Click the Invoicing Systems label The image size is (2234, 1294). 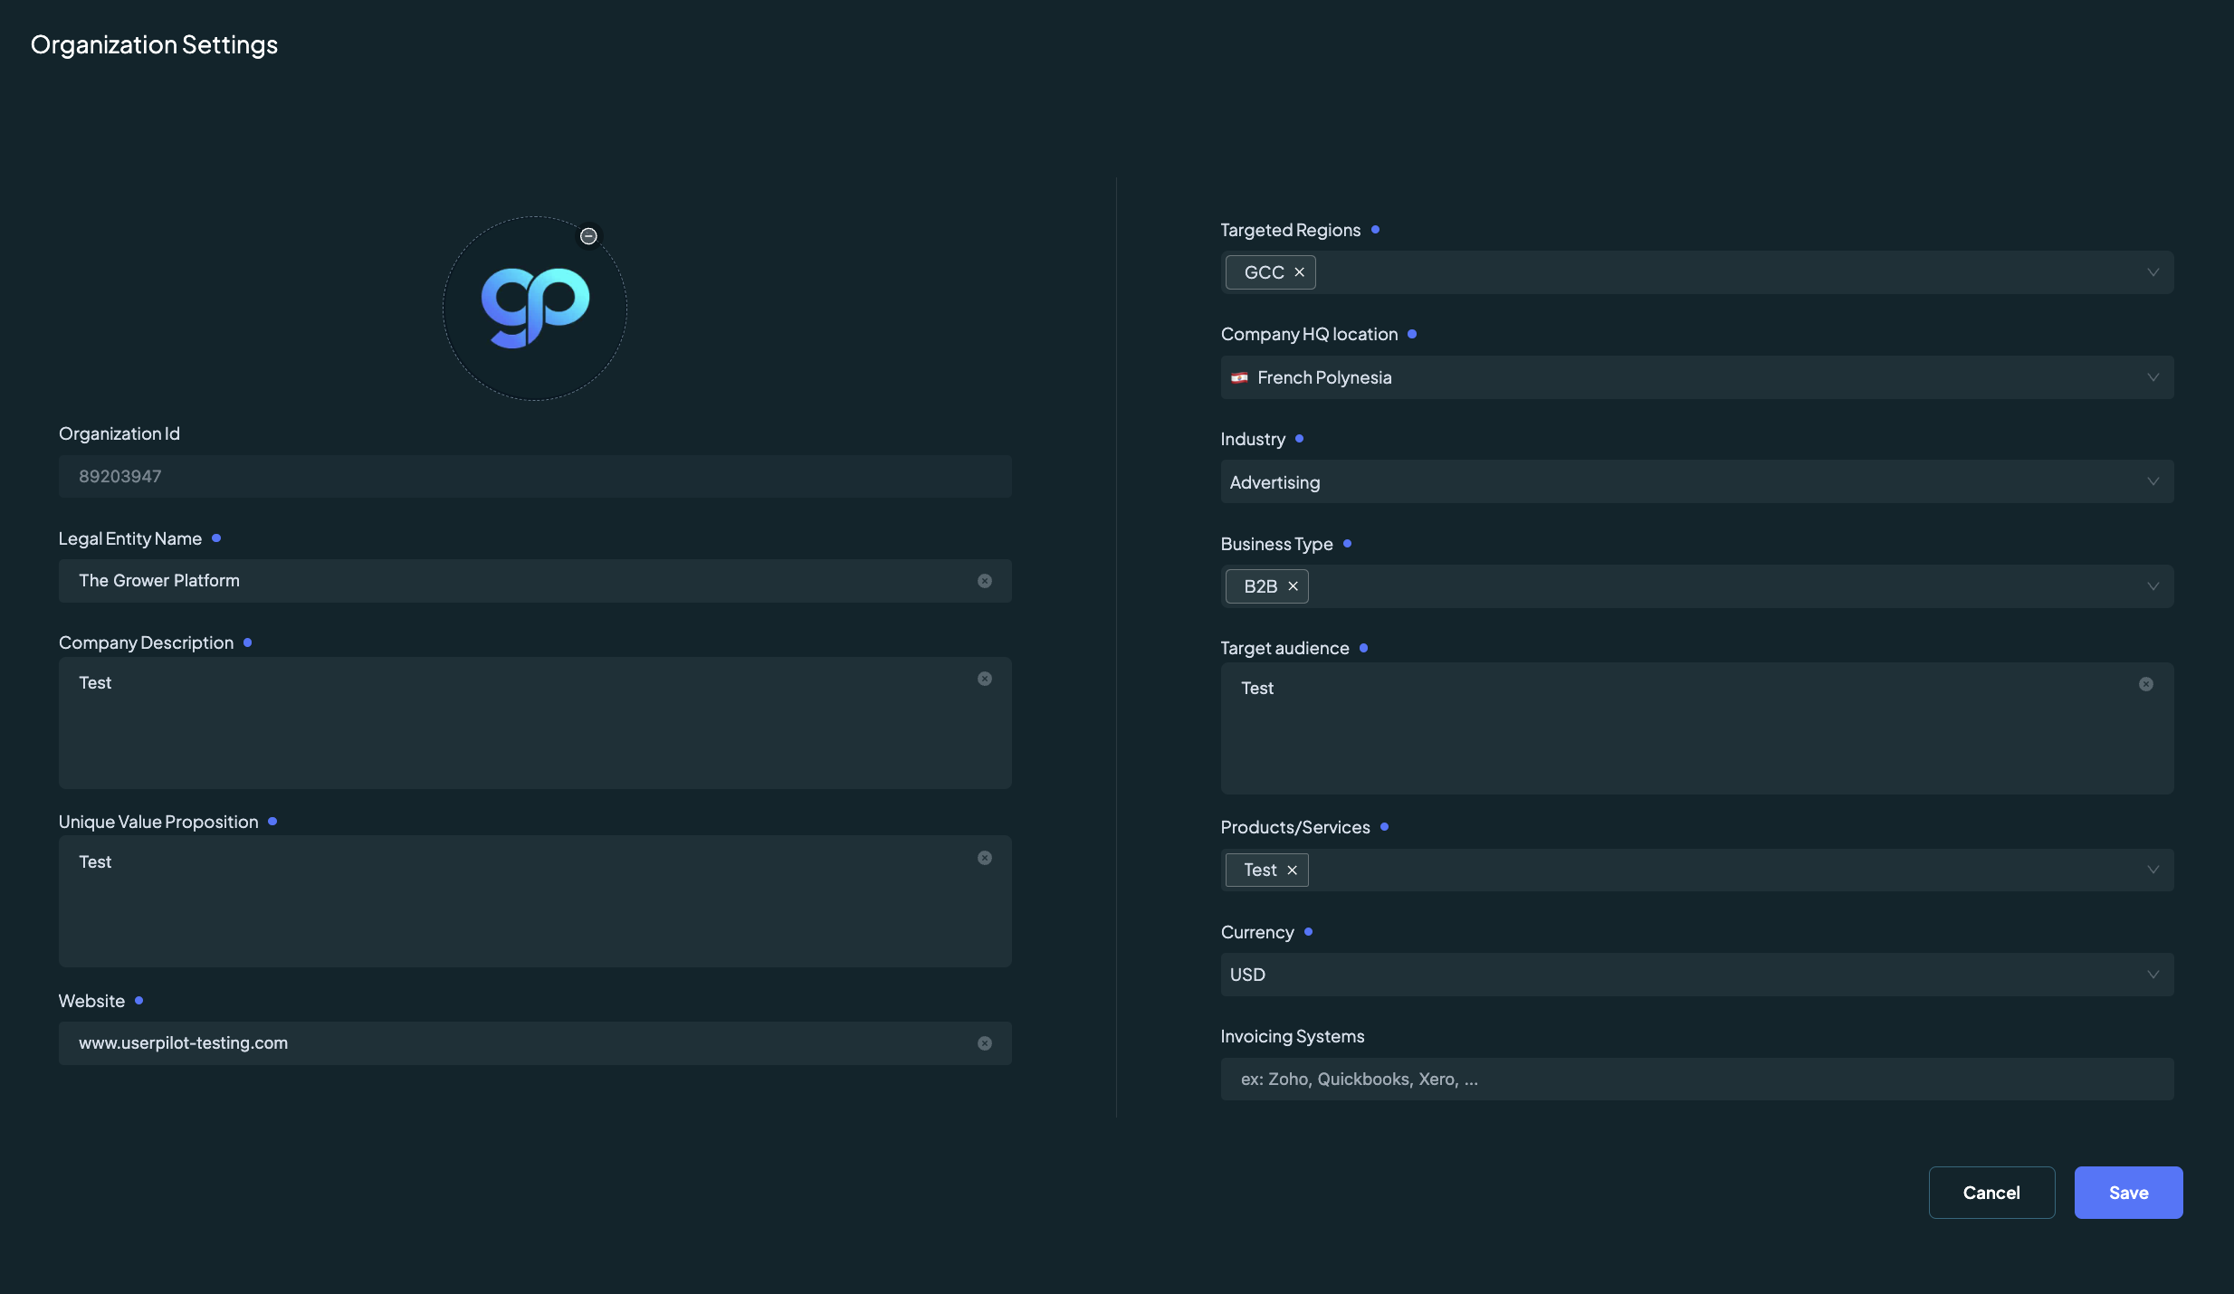click(x=1292, y=1036)
